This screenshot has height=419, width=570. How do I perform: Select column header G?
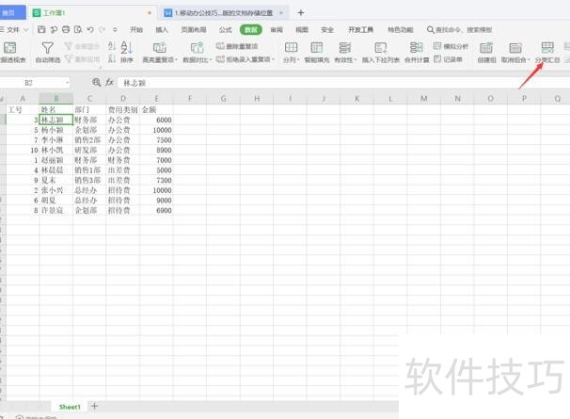(223, 98)
